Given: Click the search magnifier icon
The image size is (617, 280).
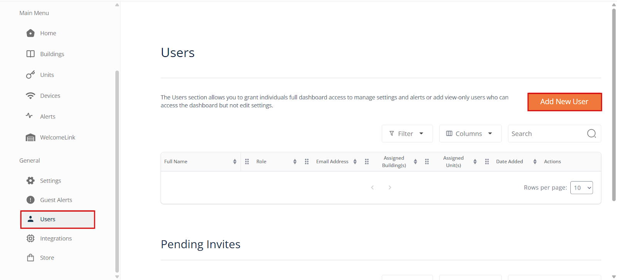Looking at the screenshot, I should (x=591, y=133).
